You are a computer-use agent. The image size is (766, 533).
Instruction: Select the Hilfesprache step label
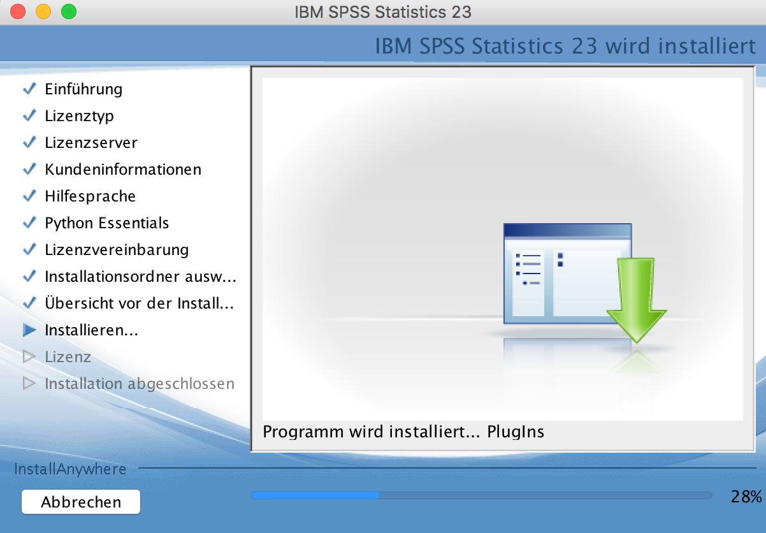pos(90,196)
